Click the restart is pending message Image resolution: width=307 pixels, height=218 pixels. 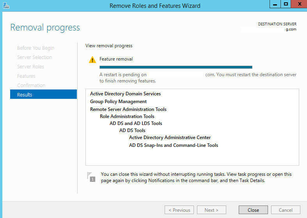(198, 78)
